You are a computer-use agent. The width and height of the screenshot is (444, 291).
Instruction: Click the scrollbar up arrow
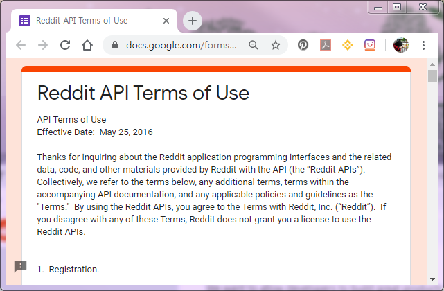432,64
